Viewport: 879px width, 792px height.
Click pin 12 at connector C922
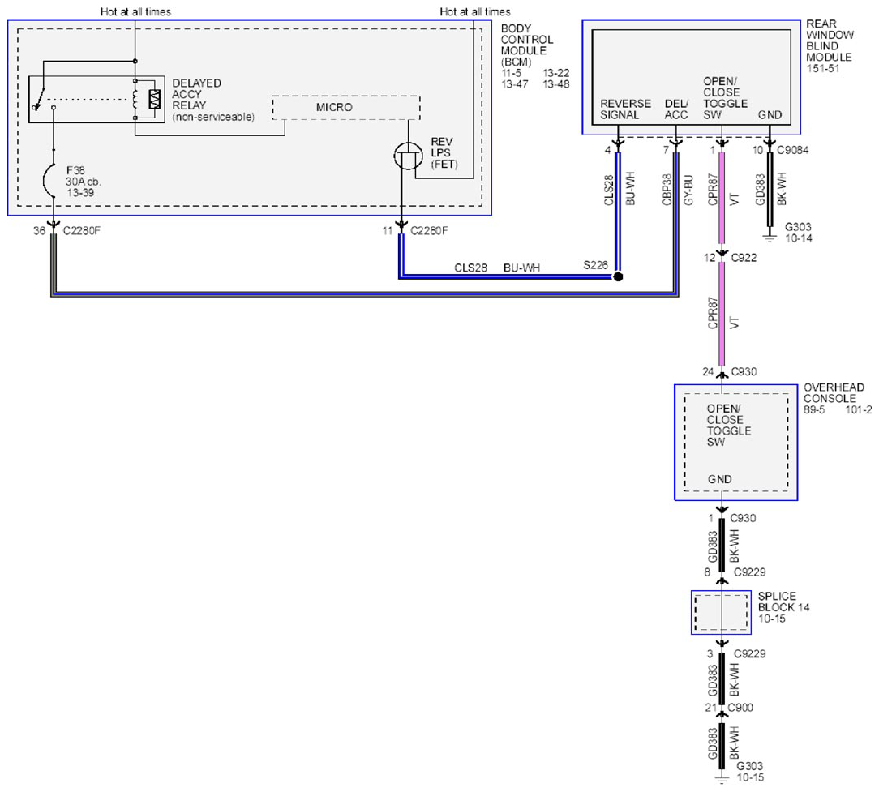tap(710, 258)
